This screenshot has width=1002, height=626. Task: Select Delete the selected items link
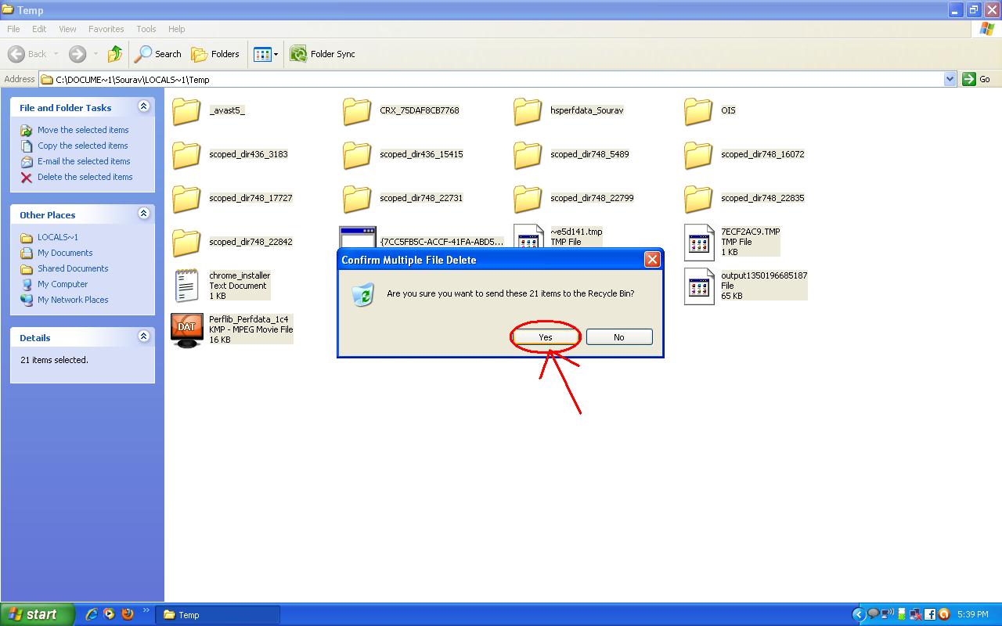click(x=85, y=177)
